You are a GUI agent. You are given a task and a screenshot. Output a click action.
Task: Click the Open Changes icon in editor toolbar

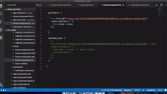156,5
